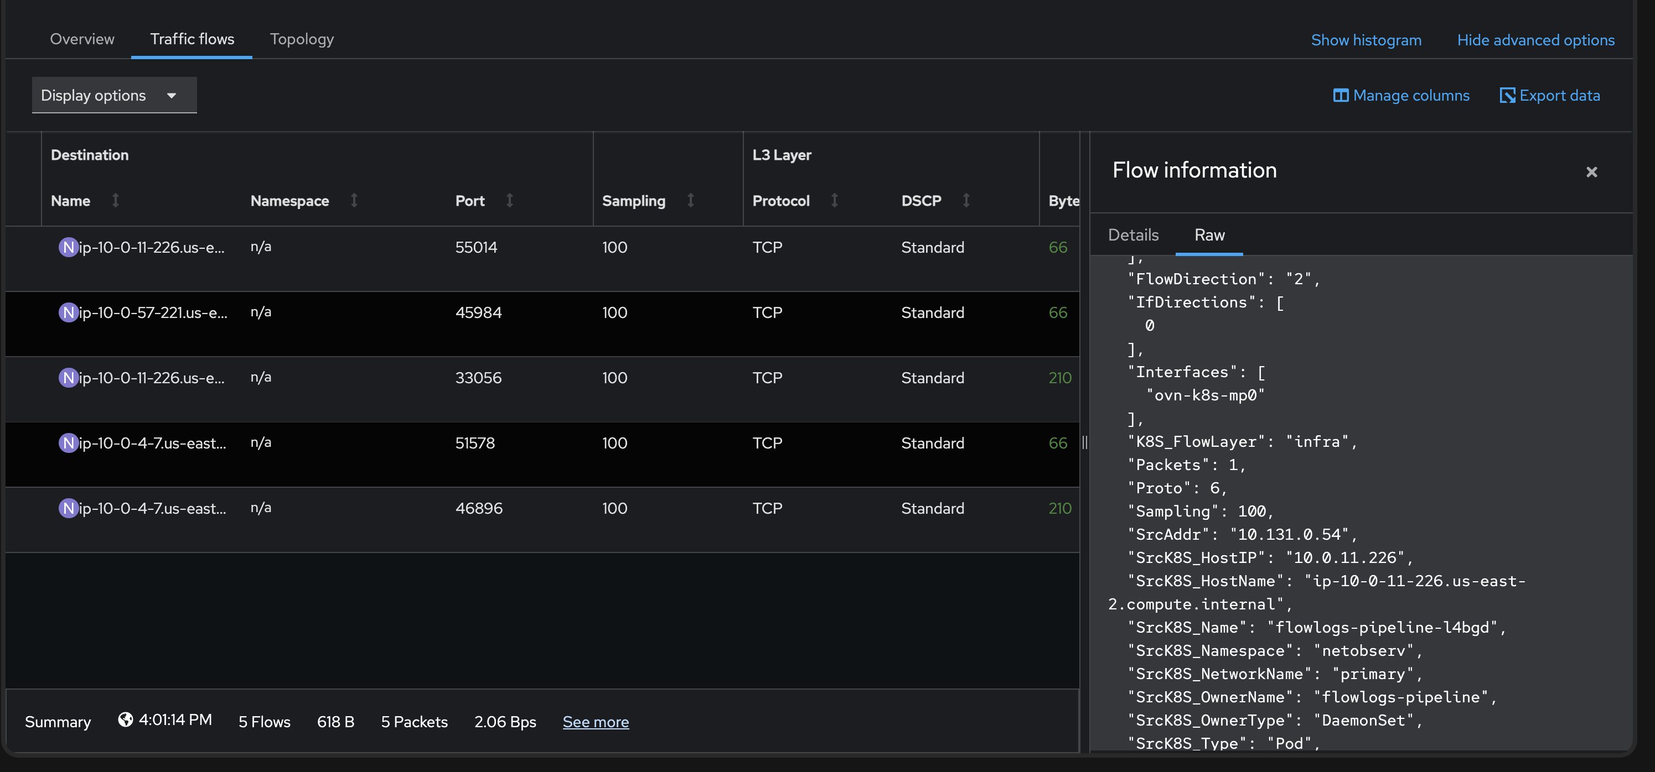Click See more link in Summary
Viewport: 1655px width, 772px height.
pos(596,722)
